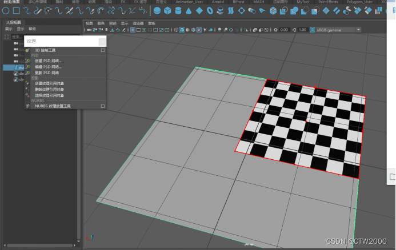Click the 大纲视图 outliner tab
The height and width of the screenshot is (250, 396).
pos(13,22)
